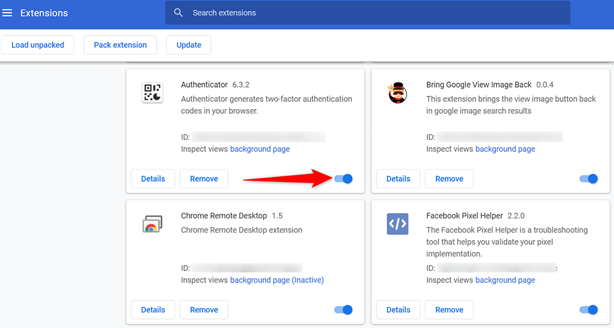Disable the Chrome Remote Desktop toggle
Viewport: 614px width, 328px height.
[344, 310]
